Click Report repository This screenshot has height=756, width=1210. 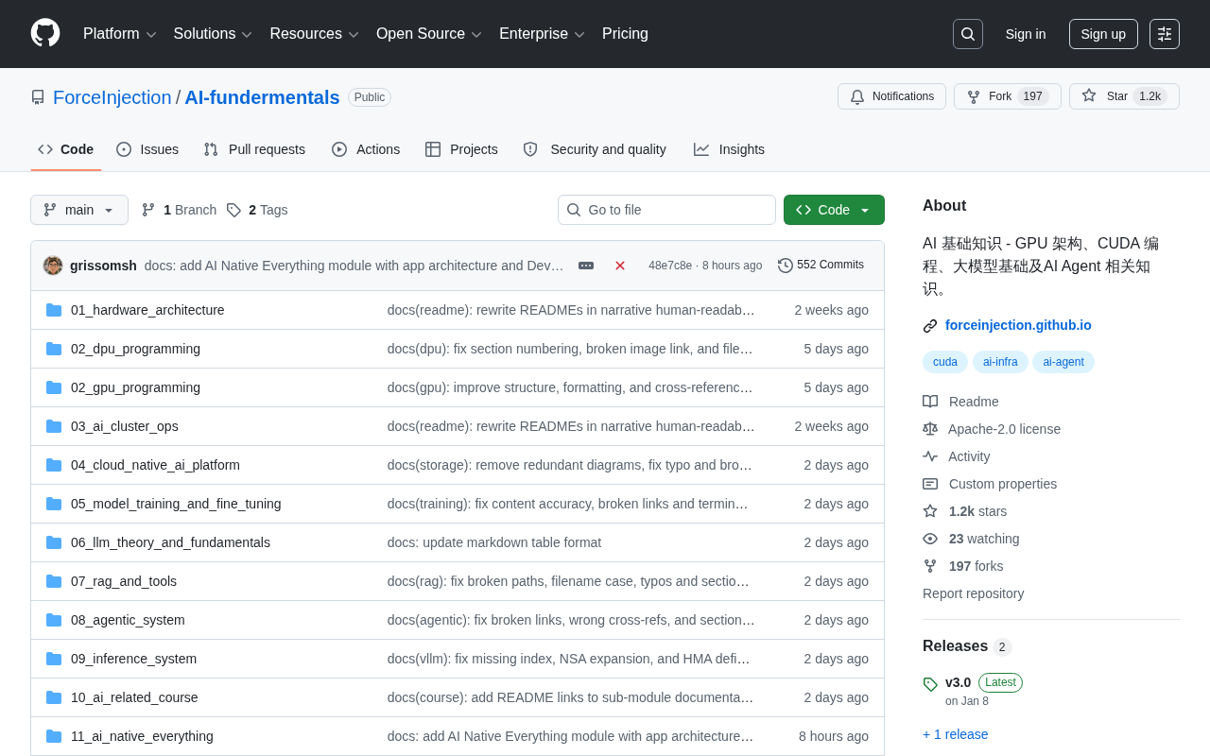point(973,593)
